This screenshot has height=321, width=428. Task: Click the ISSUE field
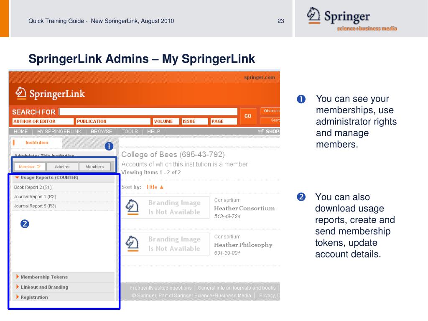(195, 122)
